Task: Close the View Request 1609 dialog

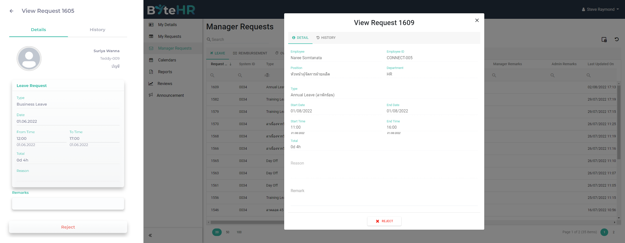Action: (x=477, y=20)
